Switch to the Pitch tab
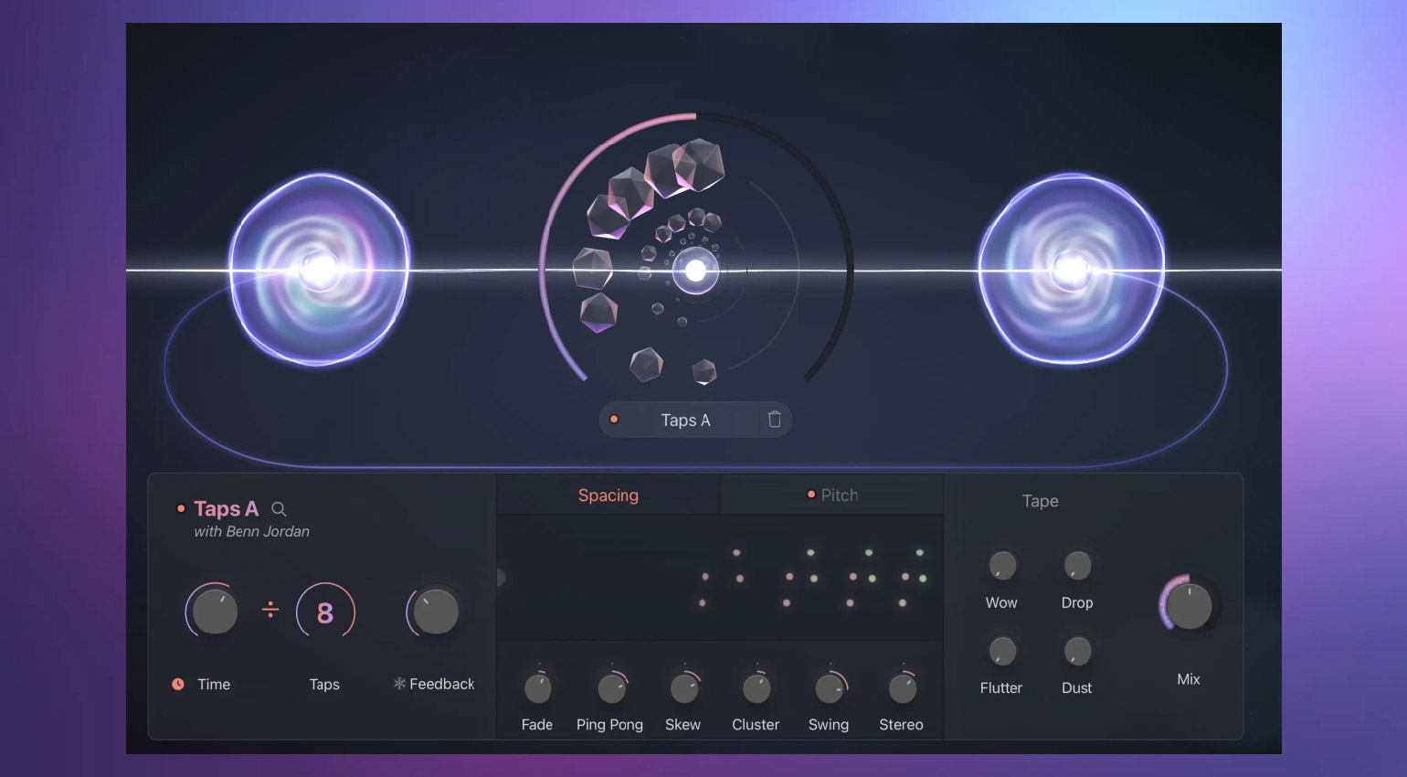The image size is (1407, 777). click(x=839, y=495)
